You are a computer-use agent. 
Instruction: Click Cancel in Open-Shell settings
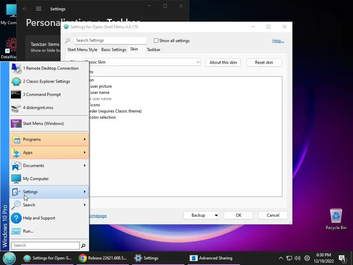273,215
